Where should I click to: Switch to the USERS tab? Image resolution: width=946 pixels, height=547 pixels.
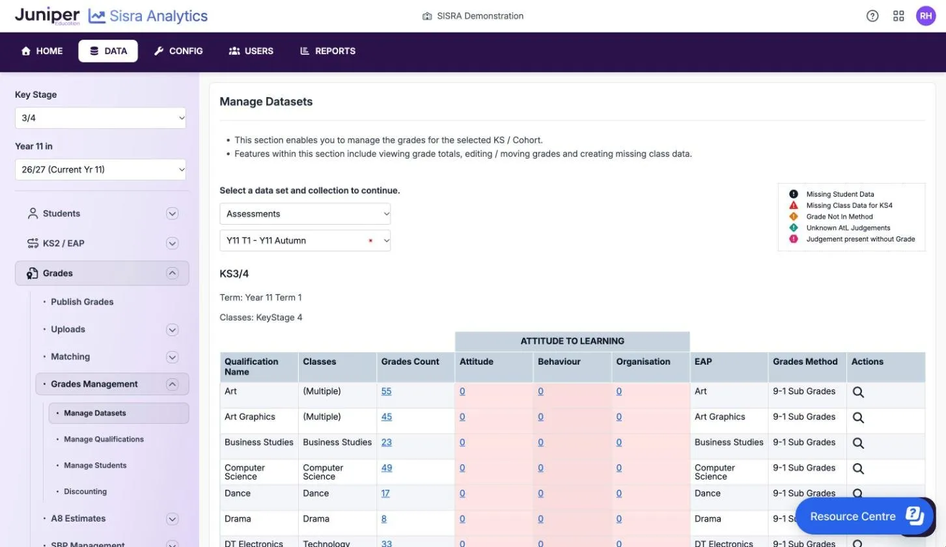coord(251,51)
